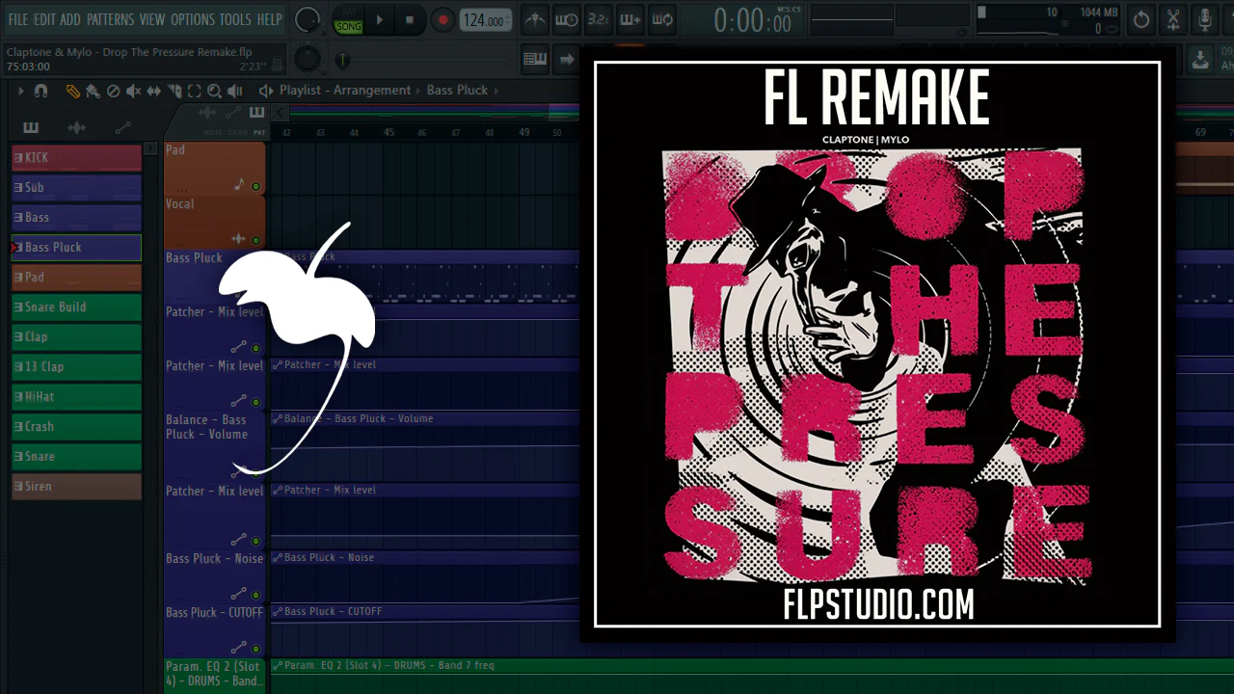Open the HELP menu
1234x694 pixels.
[x=269, y=19]
